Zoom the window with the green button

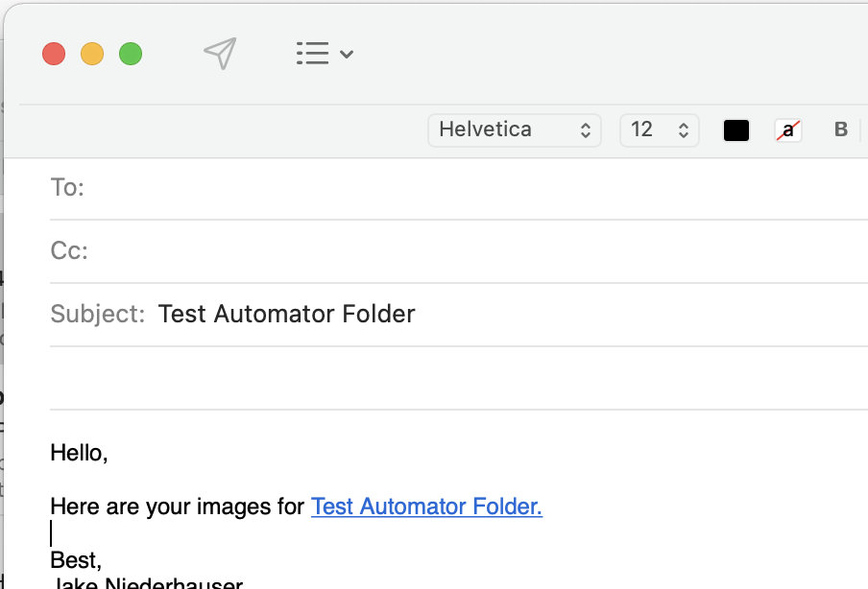(x=131, y=54)
